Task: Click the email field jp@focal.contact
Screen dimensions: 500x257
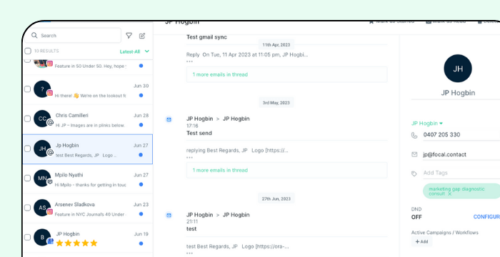Action: [x=461, y=155]
